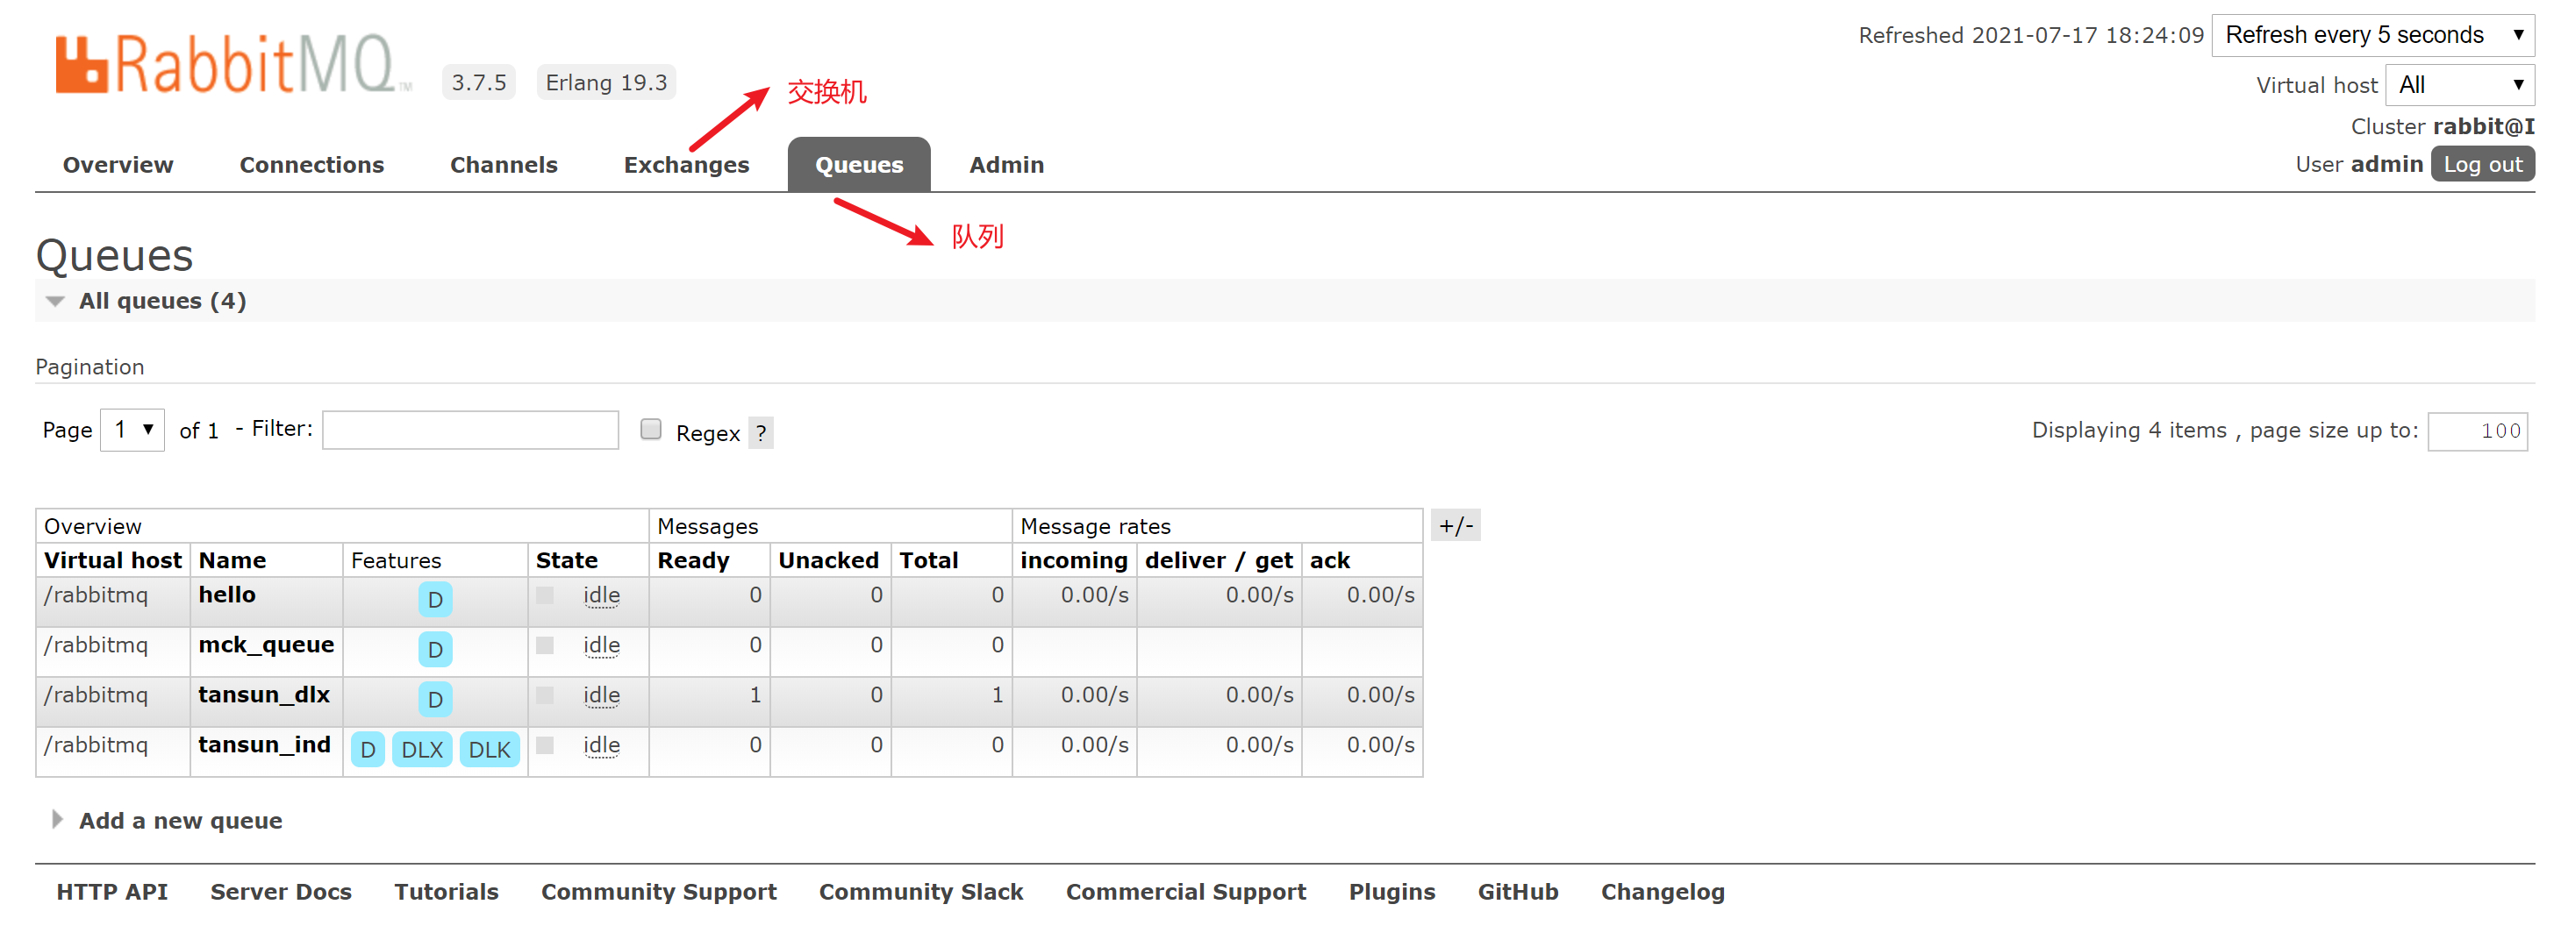
Task: Click the Log out button
Action: coord(2482,164)
